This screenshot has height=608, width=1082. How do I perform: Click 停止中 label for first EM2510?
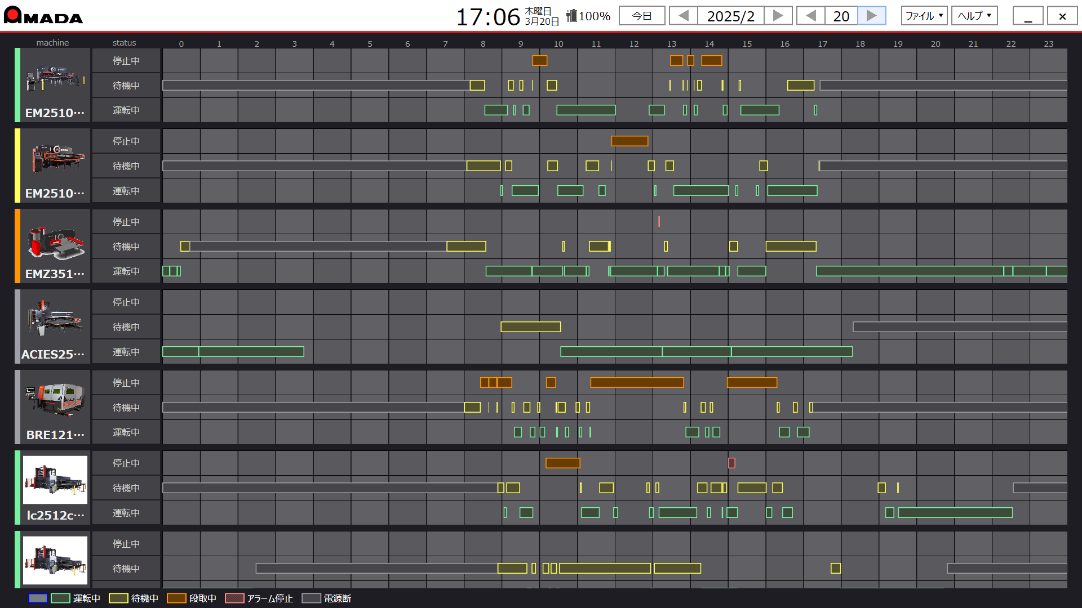[126, 61]
